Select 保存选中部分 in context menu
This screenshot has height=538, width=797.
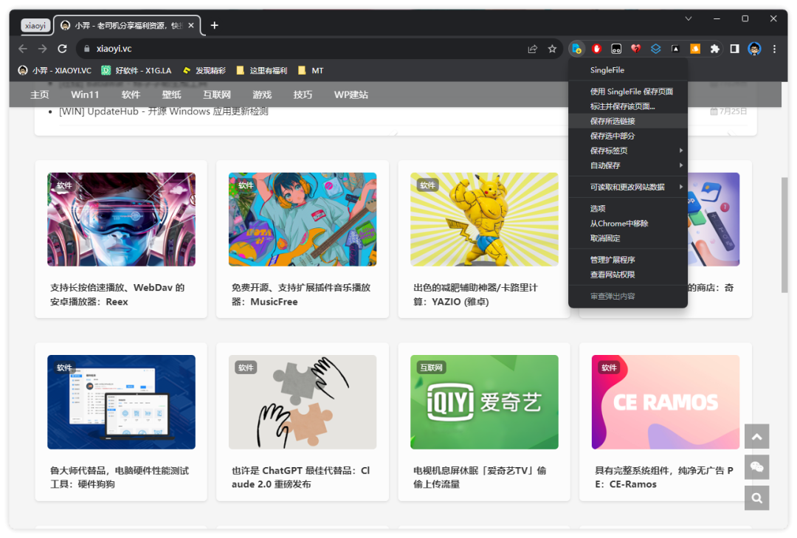[628, 136]
